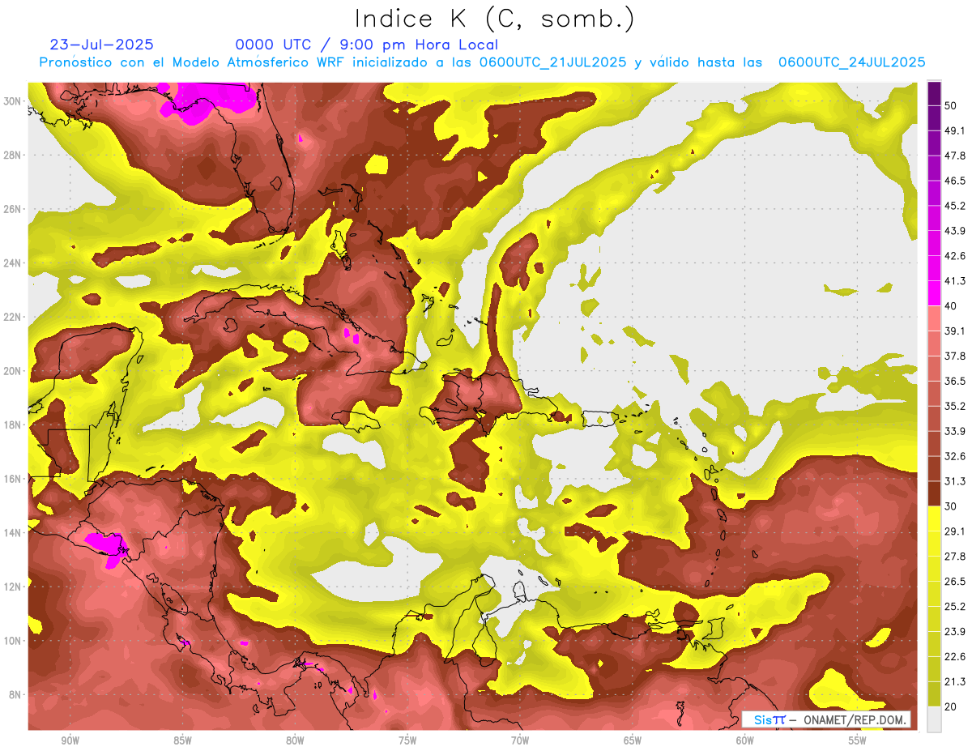Click the 16N latitude label
This screenshot has width=972, height=751.
(x=12, y=479)
